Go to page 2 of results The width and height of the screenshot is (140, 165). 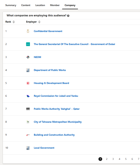coord(107,159)
